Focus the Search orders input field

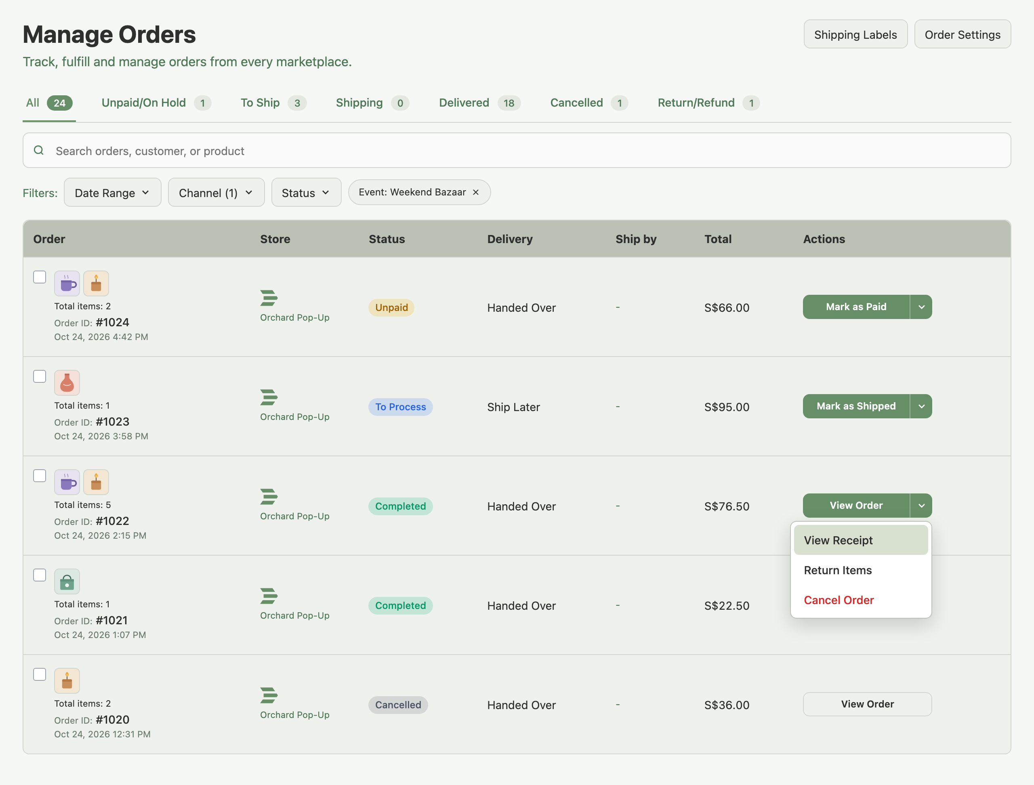[x=517, y=151]
